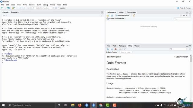This screenshot has width=193, height=108.
Task: Click the Help home icon
Action: [115, 49]
